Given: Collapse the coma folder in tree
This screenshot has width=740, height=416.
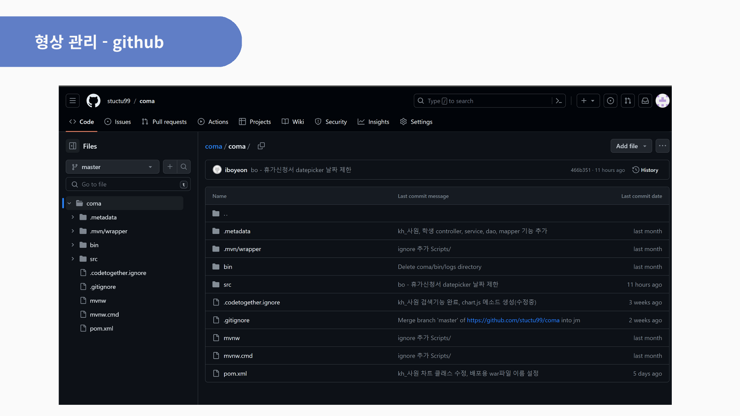Looking at the screenshot, I should pos(69,203).
